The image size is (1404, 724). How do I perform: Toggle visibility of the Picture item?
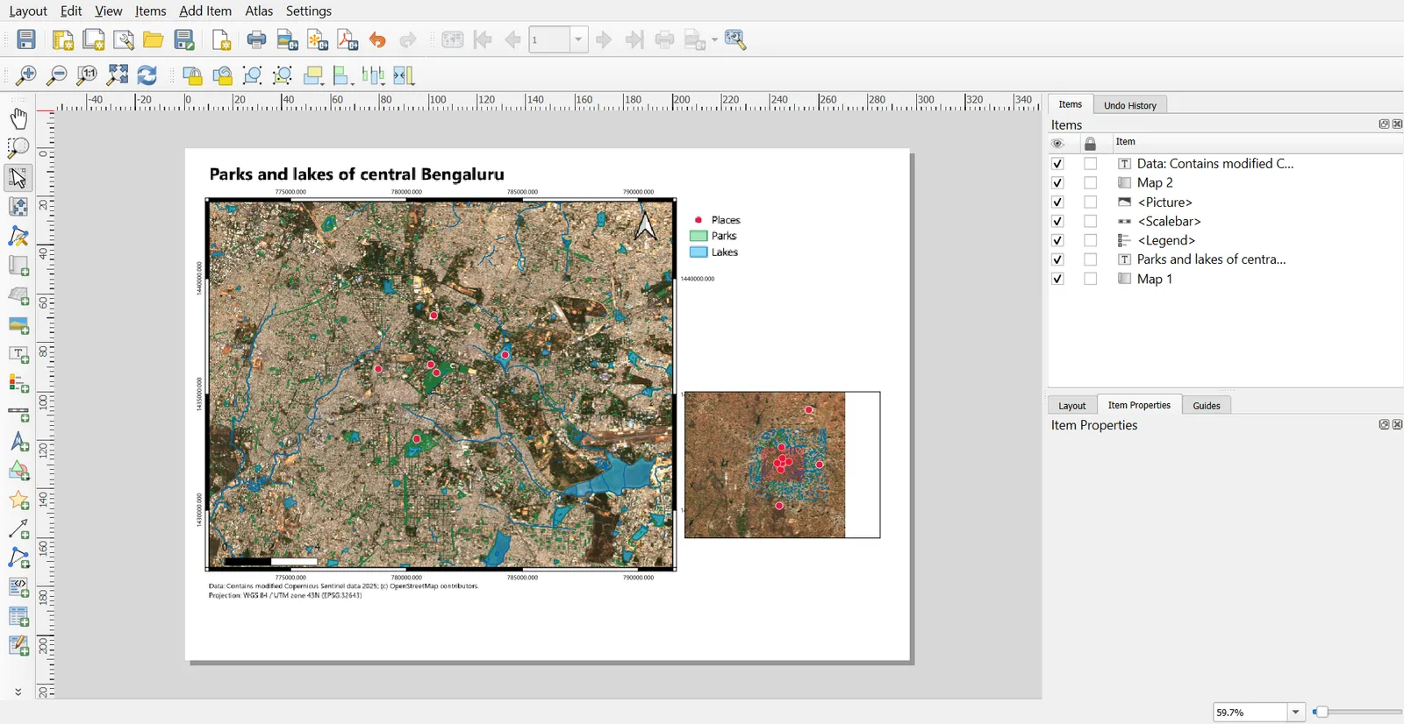1057,202
